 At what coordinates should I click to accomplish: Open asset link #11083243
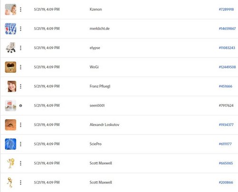click(227, 48)
